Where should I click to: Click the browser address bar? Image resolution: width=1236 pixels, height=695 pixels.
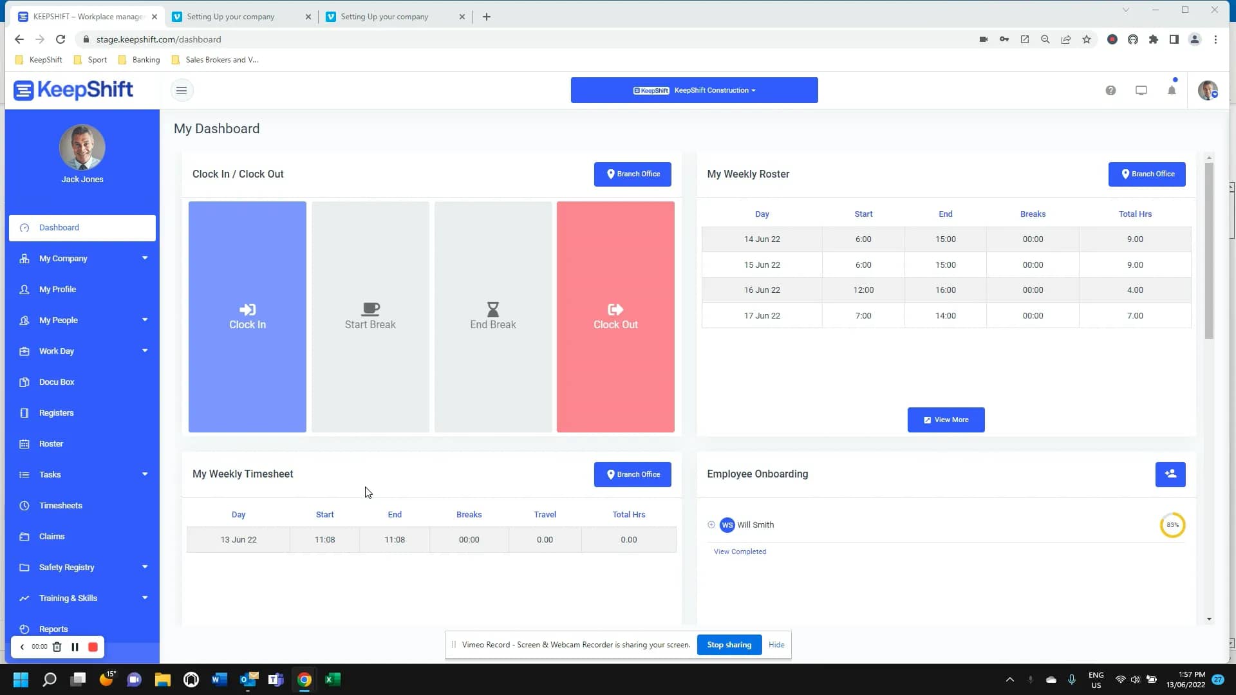point(158,39)
